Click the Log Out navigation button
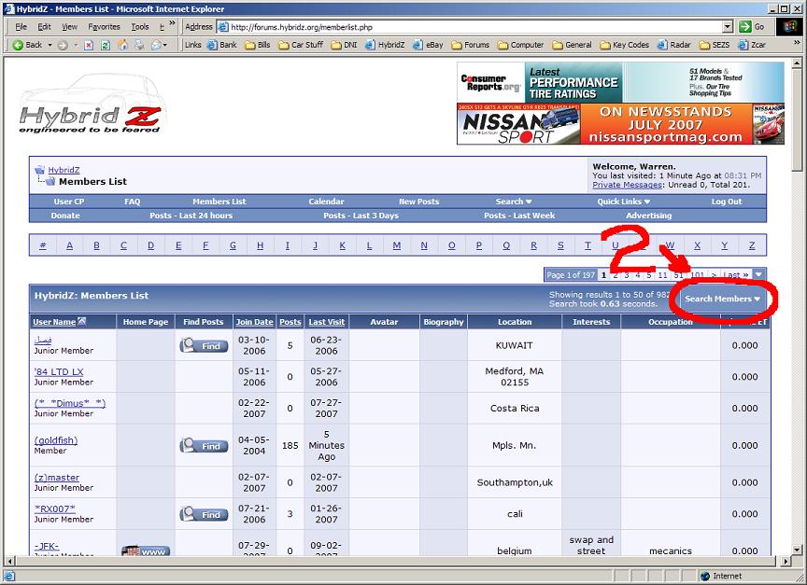 [726, 202]
